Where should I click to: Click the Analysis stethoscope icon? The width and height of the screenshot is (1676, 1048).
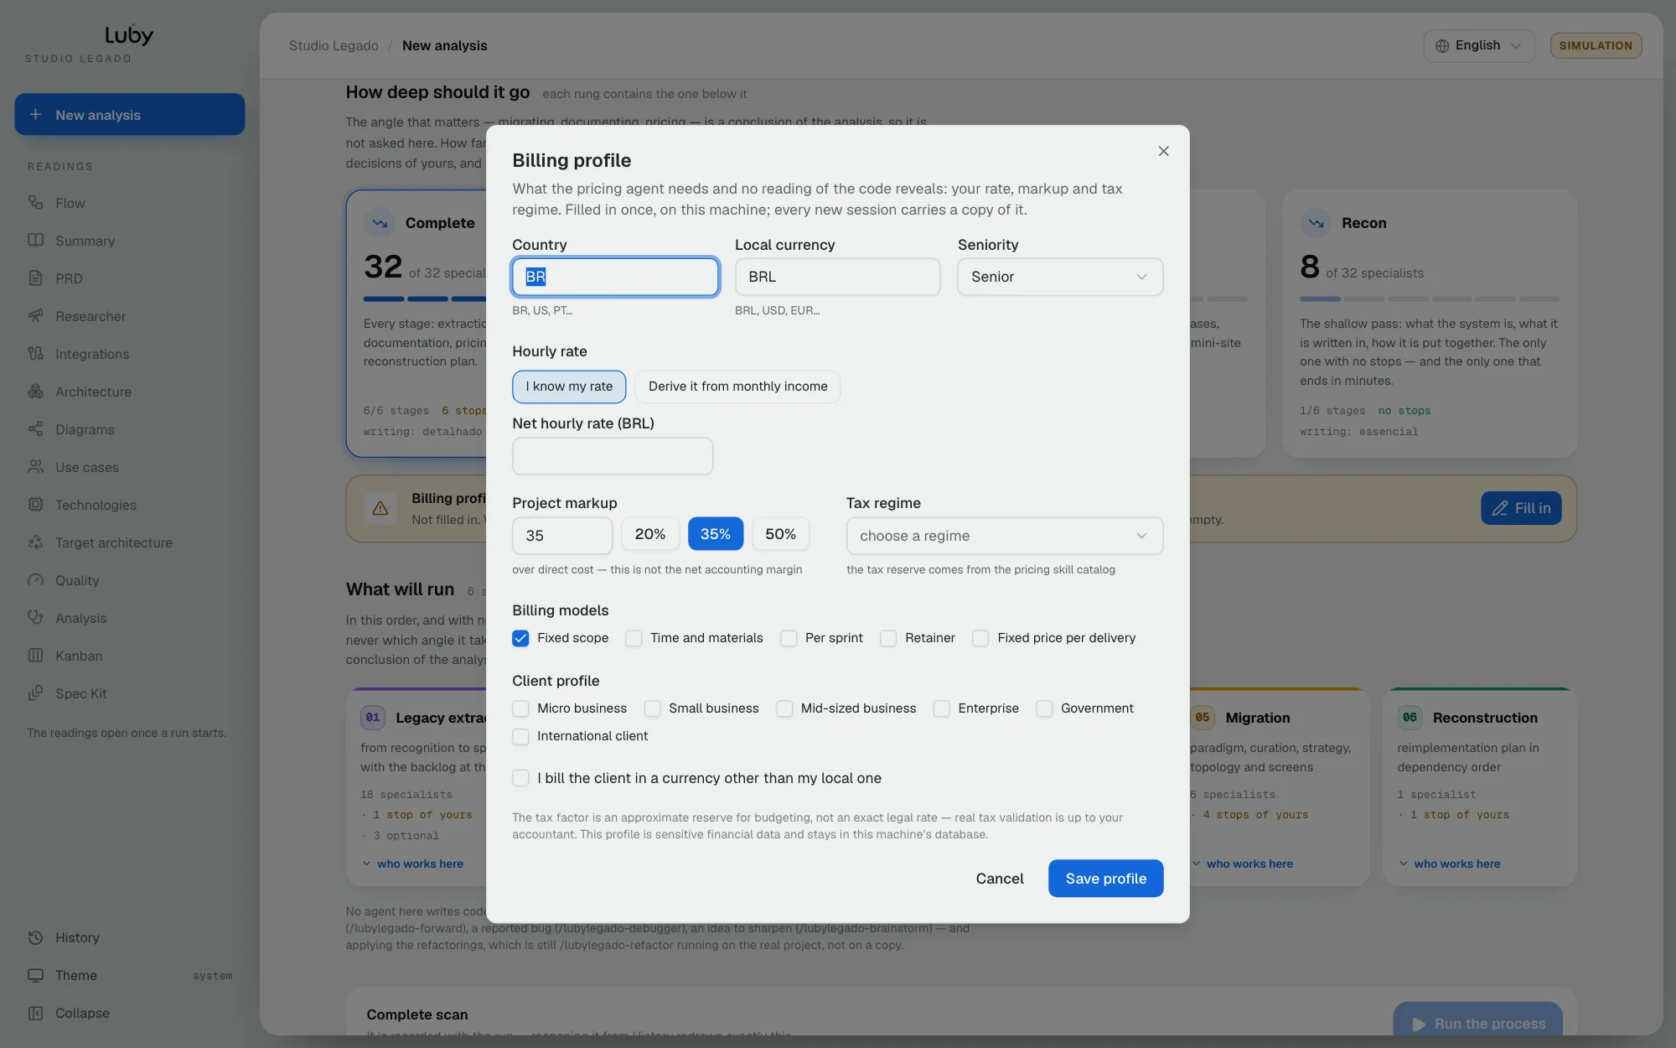click(35, 618)
